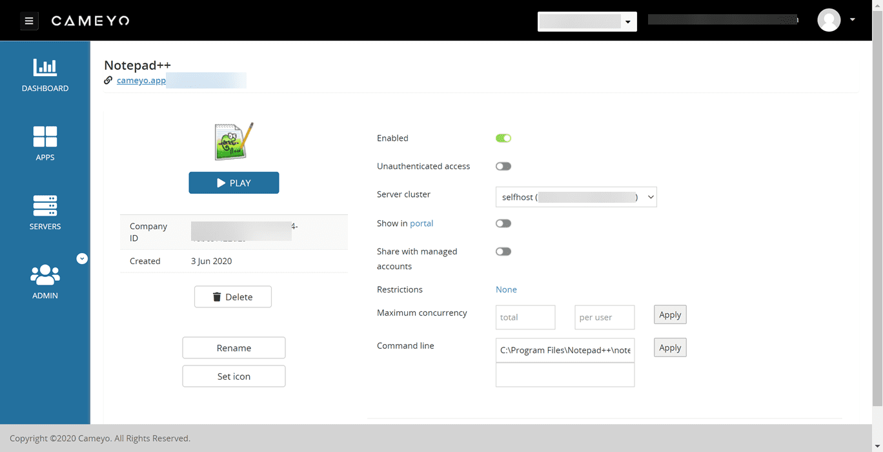The image size is (883, 452).
Task: Turn on Unauthenticated access
Action: (503, 166)
